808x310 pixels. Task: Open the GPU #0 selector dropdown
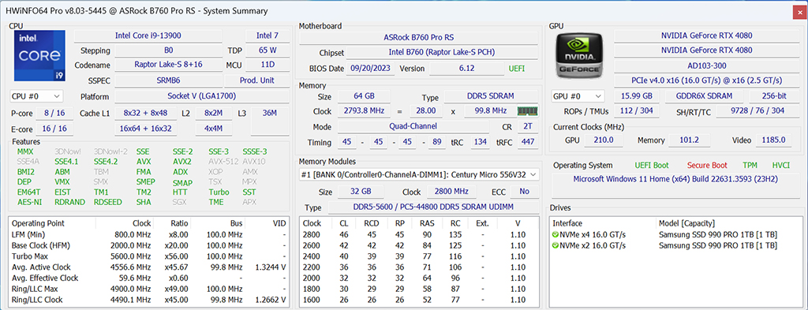(x=578, y=96)
